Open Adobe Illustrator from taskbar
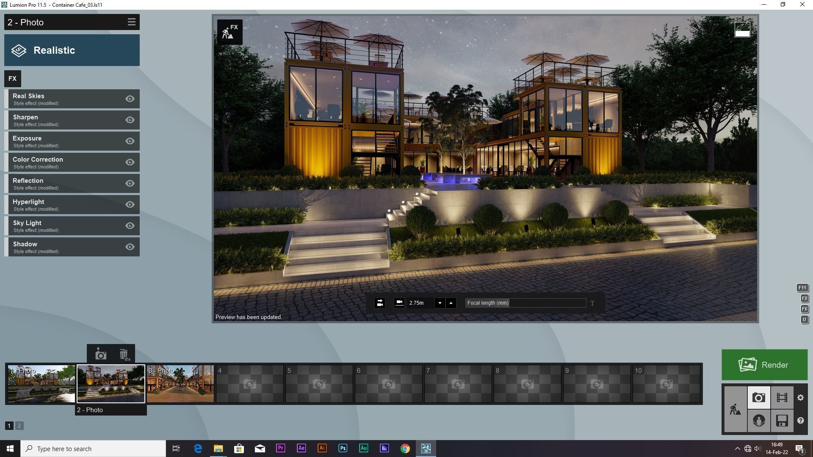This screenshot has width=813, height=457. click(322, 449)
